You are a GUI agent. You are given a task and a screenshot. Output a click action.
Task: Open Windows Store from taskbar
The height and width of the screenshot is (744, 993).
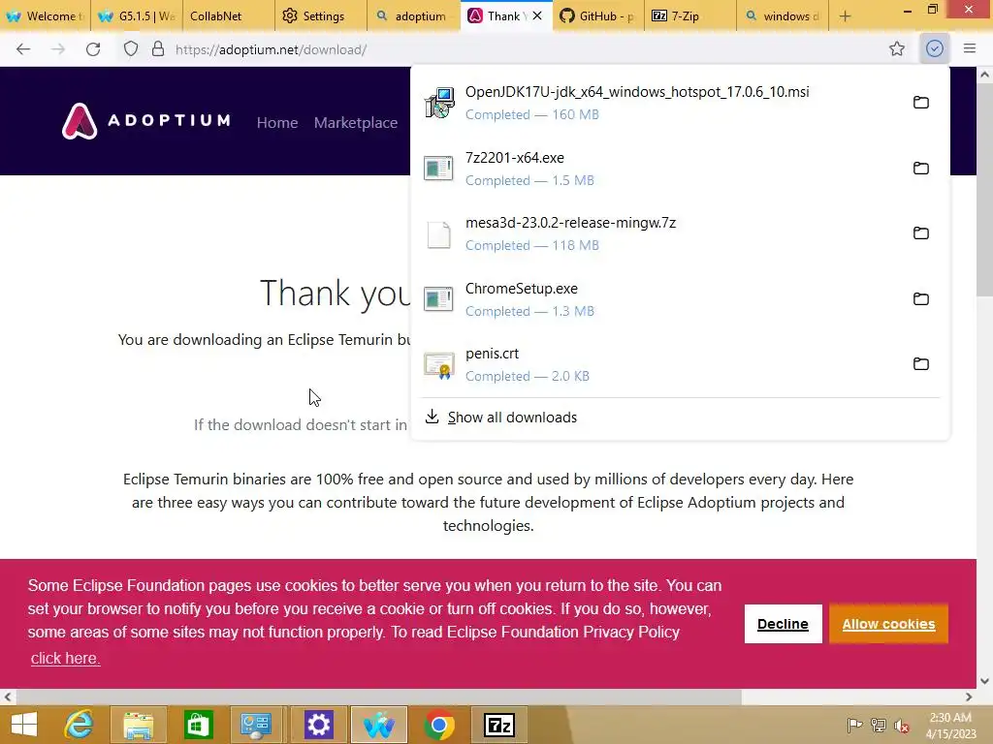(x=199, y=725)
